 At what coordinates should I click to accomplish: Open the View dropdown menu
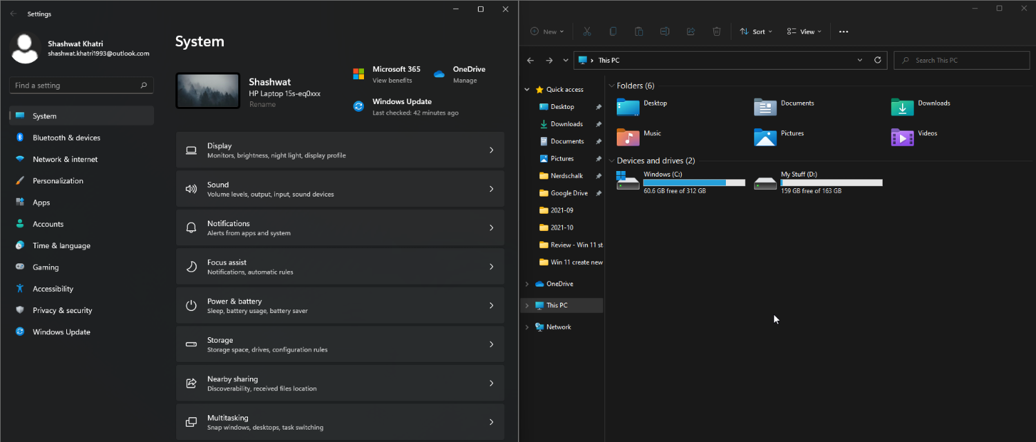click(804, 32)
